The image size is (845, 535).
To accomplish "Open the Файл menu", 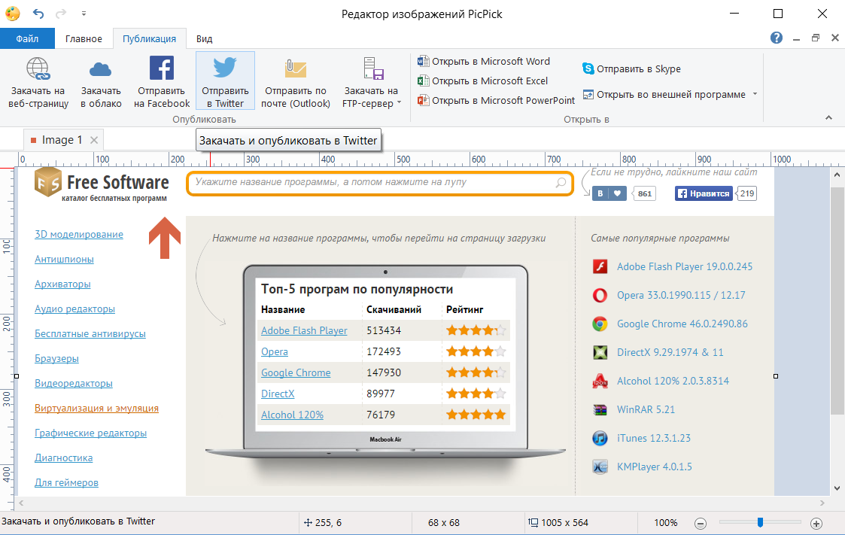I will click(27, 38).
